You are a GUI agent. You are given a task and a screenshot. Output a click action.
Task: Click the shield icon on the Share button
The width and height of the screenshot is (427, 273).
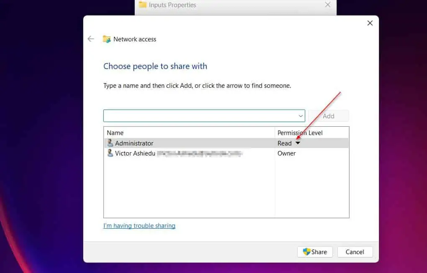pos(306,252)
